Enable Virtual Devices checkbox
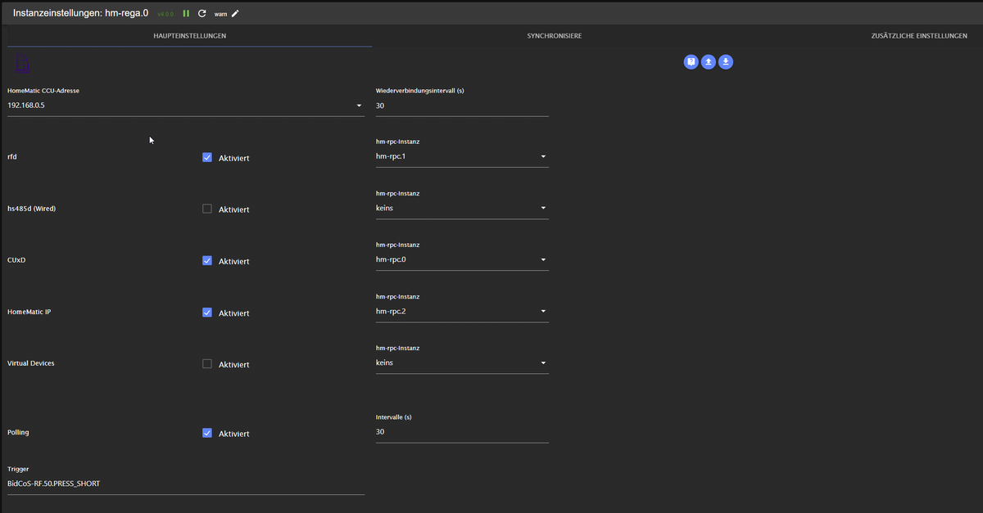The image size is (983, 513). [x=207, y=363]
